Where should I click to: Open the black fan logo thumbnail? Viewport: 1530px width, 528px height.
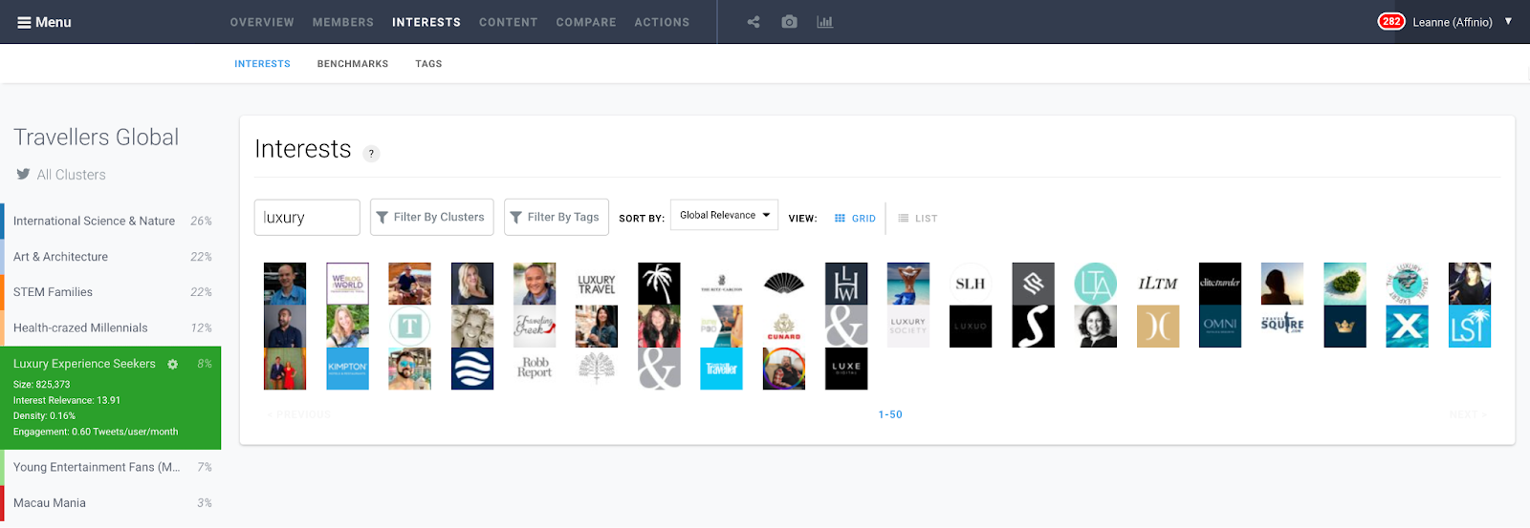click(x=784, y=284)
